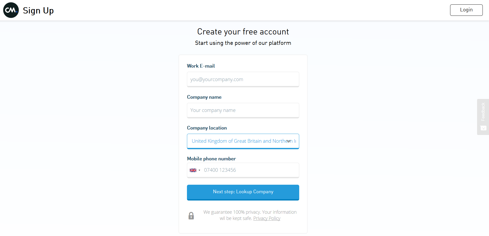Image resolution: width=489 pixels, height=236 pixels.
Task: Click the CM logo icon
Action: (x=11, y=10)
